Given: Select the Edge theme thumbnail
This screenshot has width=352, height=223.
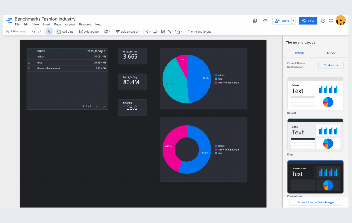Looking at the screenshot, I should 315,135.
